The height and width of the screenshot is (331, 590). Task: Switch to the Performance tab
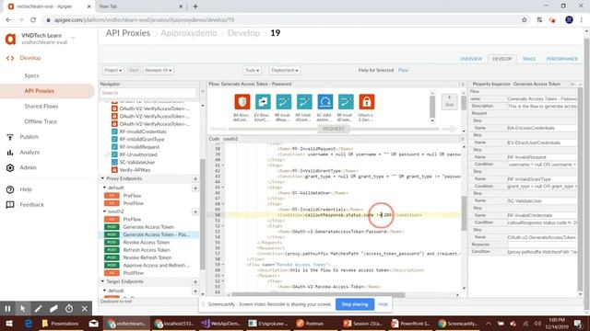click(x=561, y=59)
